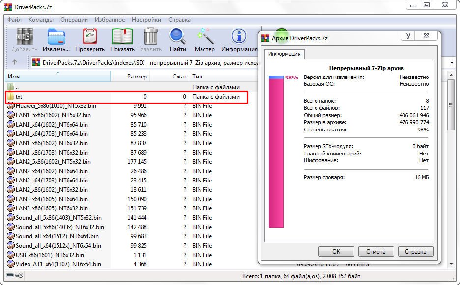Select file LAN2_x64(1703)_NT6x64.bin
Image resolution: width=460 pixels, height=285 pixels.
pos(52,181)
